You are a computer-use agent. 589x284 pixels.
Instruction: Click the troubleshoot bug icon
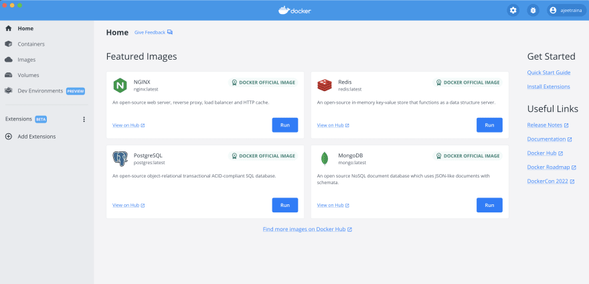click(533, 11)
